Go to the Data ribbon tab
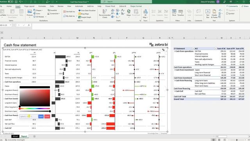Viewport: 250px width, 141px height. coord(52,6)
